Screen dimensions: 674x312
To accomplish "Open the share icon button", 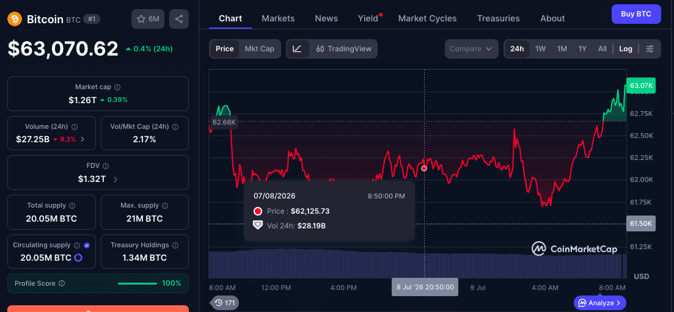I will 179,19.
